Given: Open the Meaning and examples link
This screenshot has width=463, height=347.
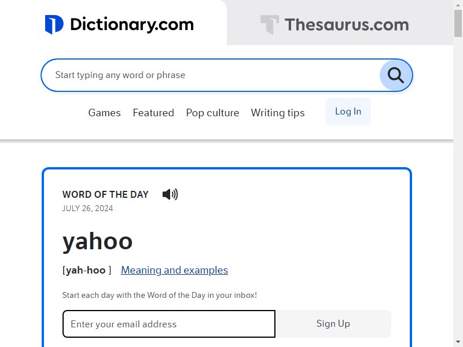Looking at the screenshot, I should point(174,270).
